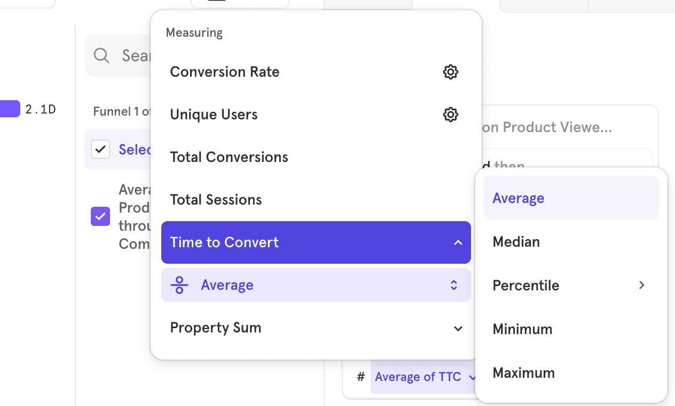Select Minimum from the aggregation menu
This screenshot has width=675, height=406.
click(522, 329)
